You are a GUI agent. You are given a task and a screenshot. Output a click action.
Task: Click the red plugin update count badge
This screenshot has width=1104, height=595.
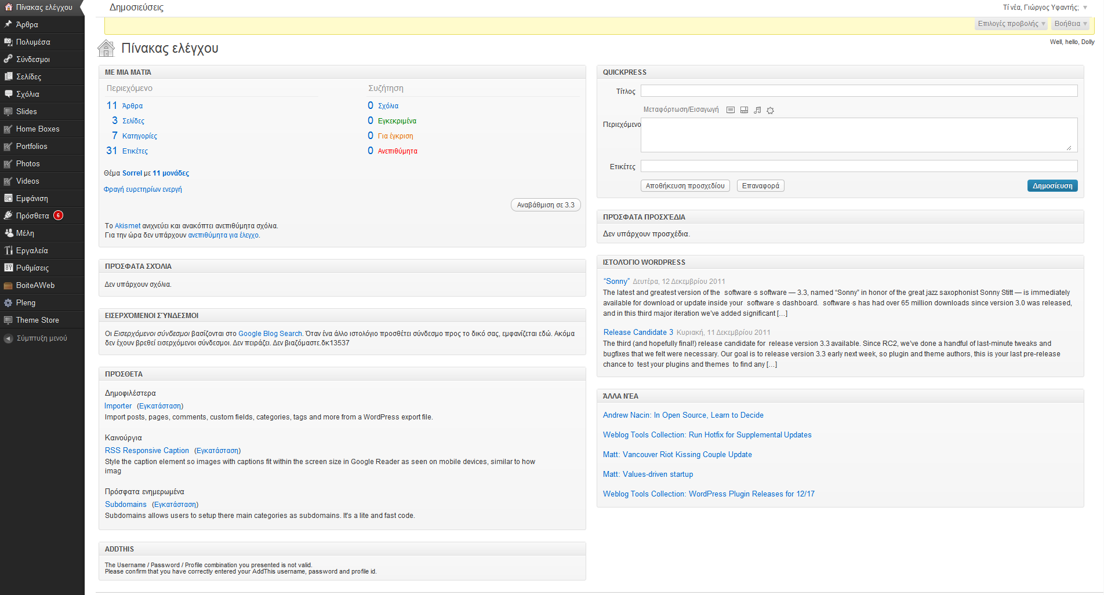point(59,216)
